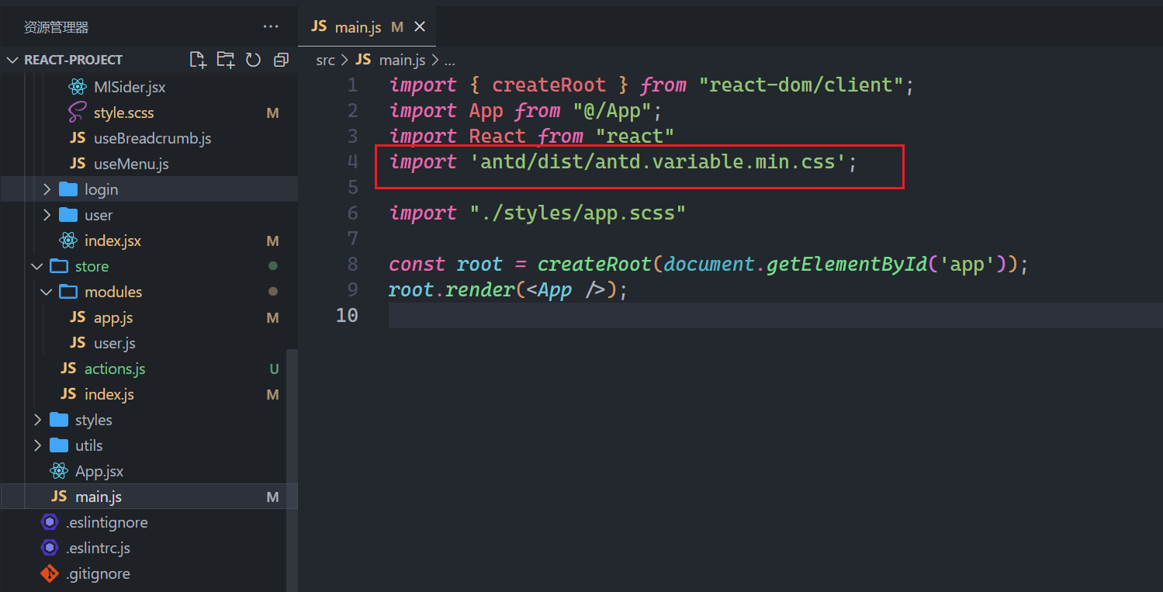The width and height of the screenshot is (1163, 592).
Task: Click the 资源管理器 explorer title
Action: coord(56,27)
